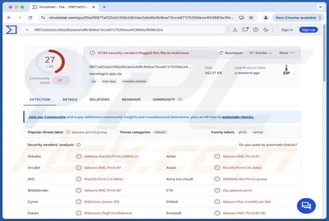Viewport: 329px width, 221px height.
Task: Click the browser address bar URL
Action: coord(141,18)
